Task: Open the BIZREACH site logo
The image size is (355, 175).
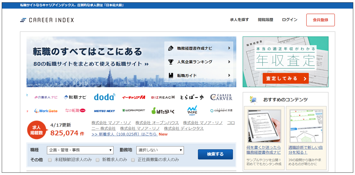Action: (x=163, y=97)
